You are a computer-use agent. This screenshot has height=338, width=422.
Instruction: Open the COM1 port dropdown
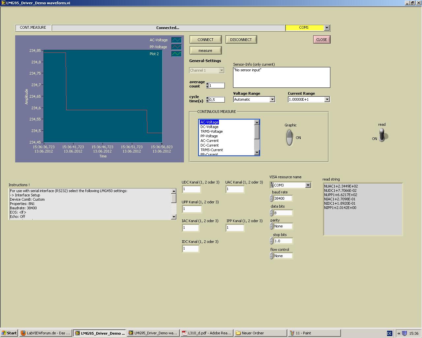point(327,28)
